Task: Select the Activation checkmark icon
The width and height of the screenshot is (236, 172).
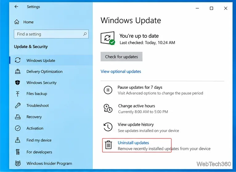Action: click(x=18, y=128)
